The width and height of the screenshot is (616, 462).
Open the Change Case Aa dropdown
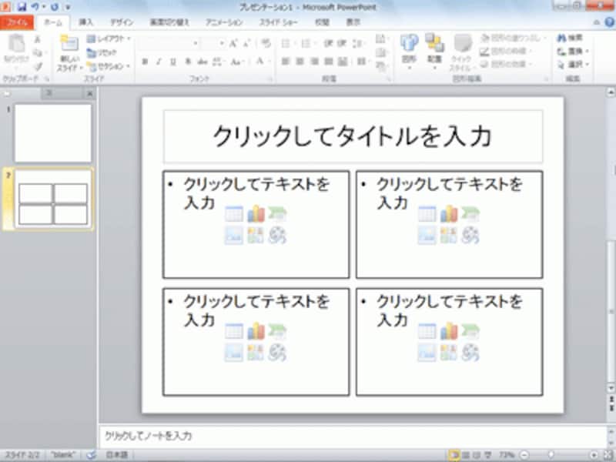[238, 62]
